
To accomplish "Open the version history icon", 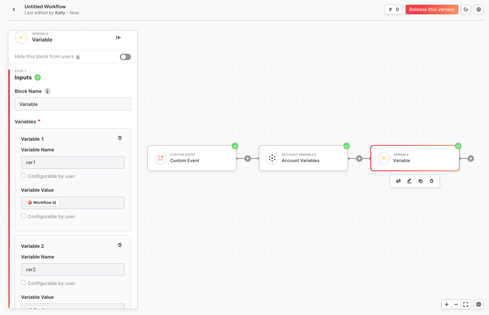I will pyautogui.click(x=466, y=9).
